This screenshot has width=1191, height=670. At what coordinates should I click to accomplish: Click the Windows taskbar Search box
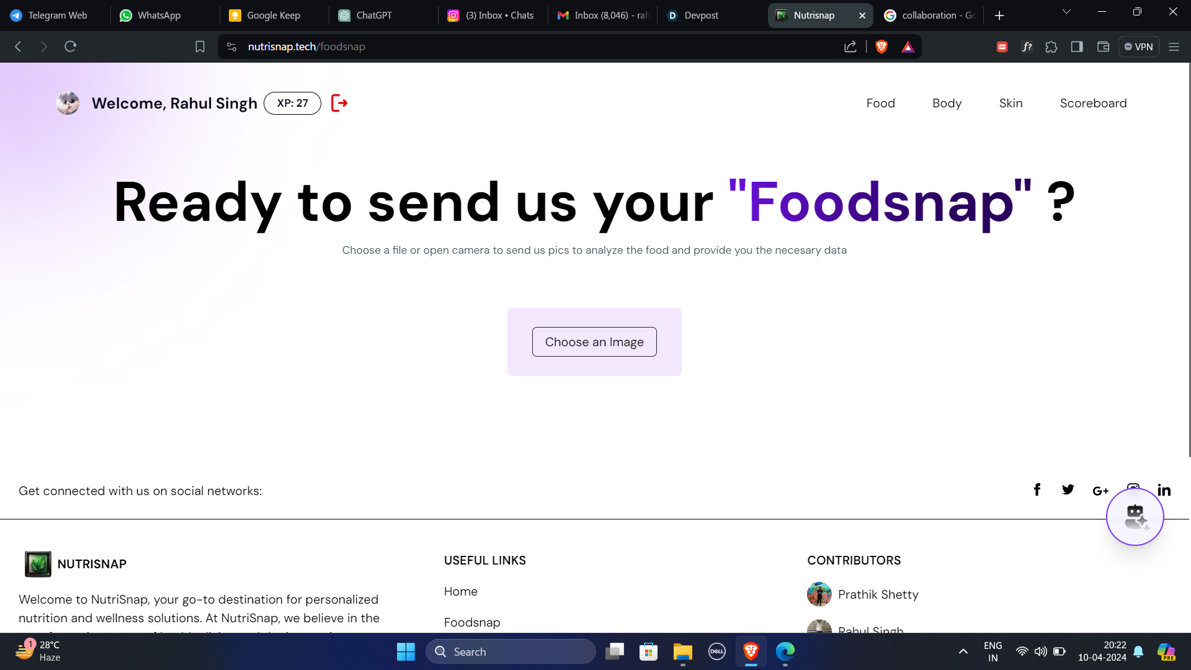pyautogui.click(x=511, y=651)
